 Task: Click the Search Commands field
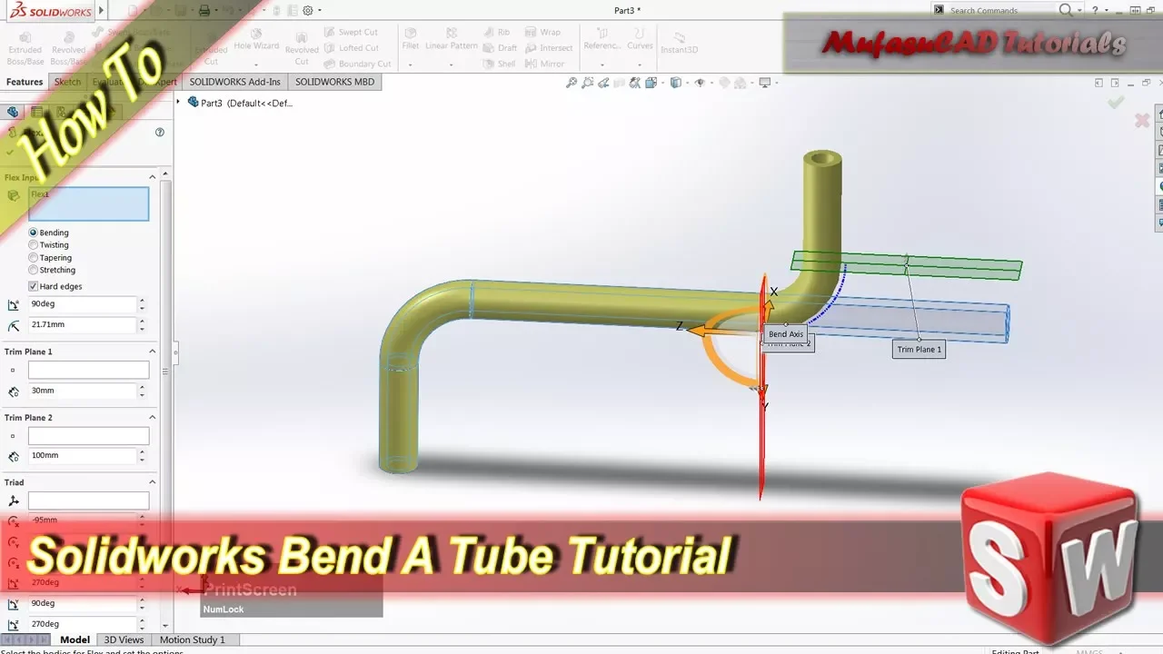point(1001,11)
